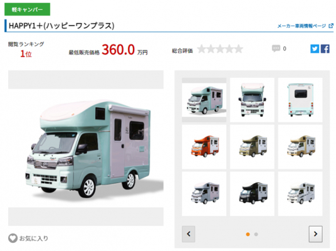The width and height of the screenshot is (336, 251).
Task: Click the 軽キャンパー category tag
Action: [x=27, y=9]
